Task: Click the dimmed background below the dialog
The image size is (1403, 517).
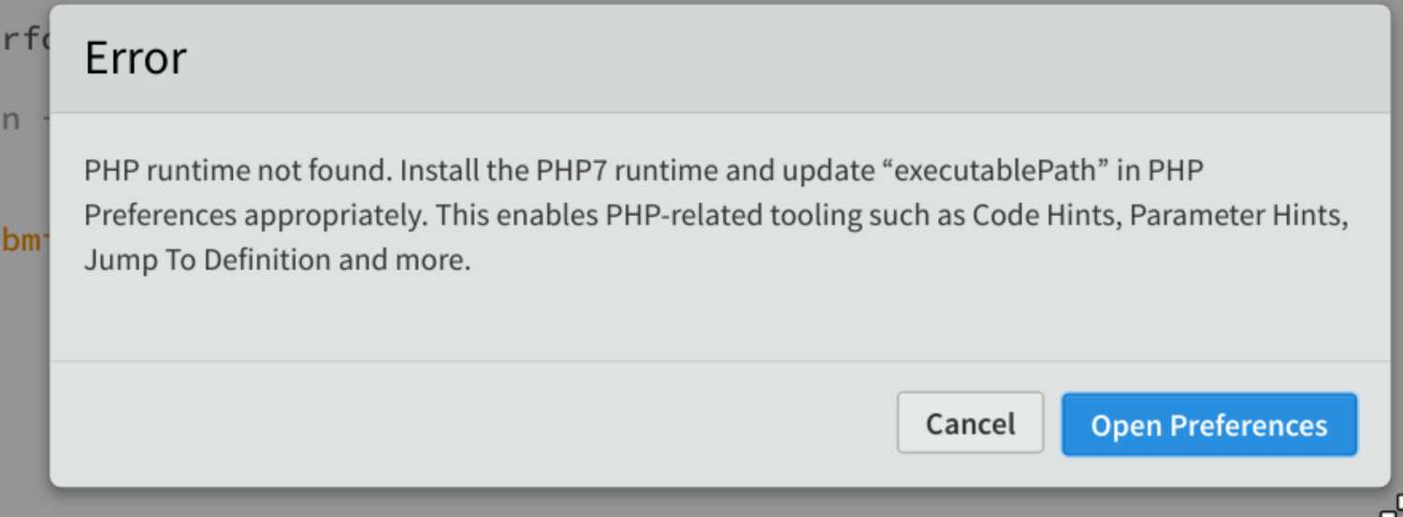Action: click(701, 503)
